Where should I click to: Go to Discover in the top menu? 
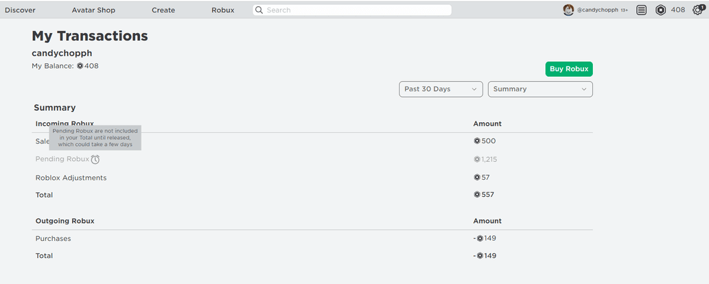click(x=20, y=10)
